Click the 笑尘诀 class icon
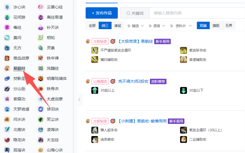 click(x=41, y=119)
